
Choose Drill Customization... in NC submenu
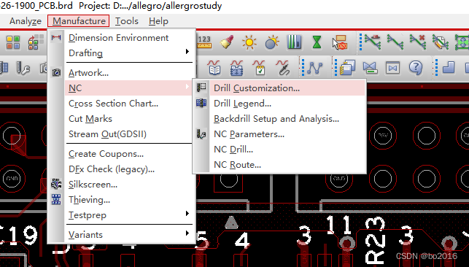click(x=287, y=88)
